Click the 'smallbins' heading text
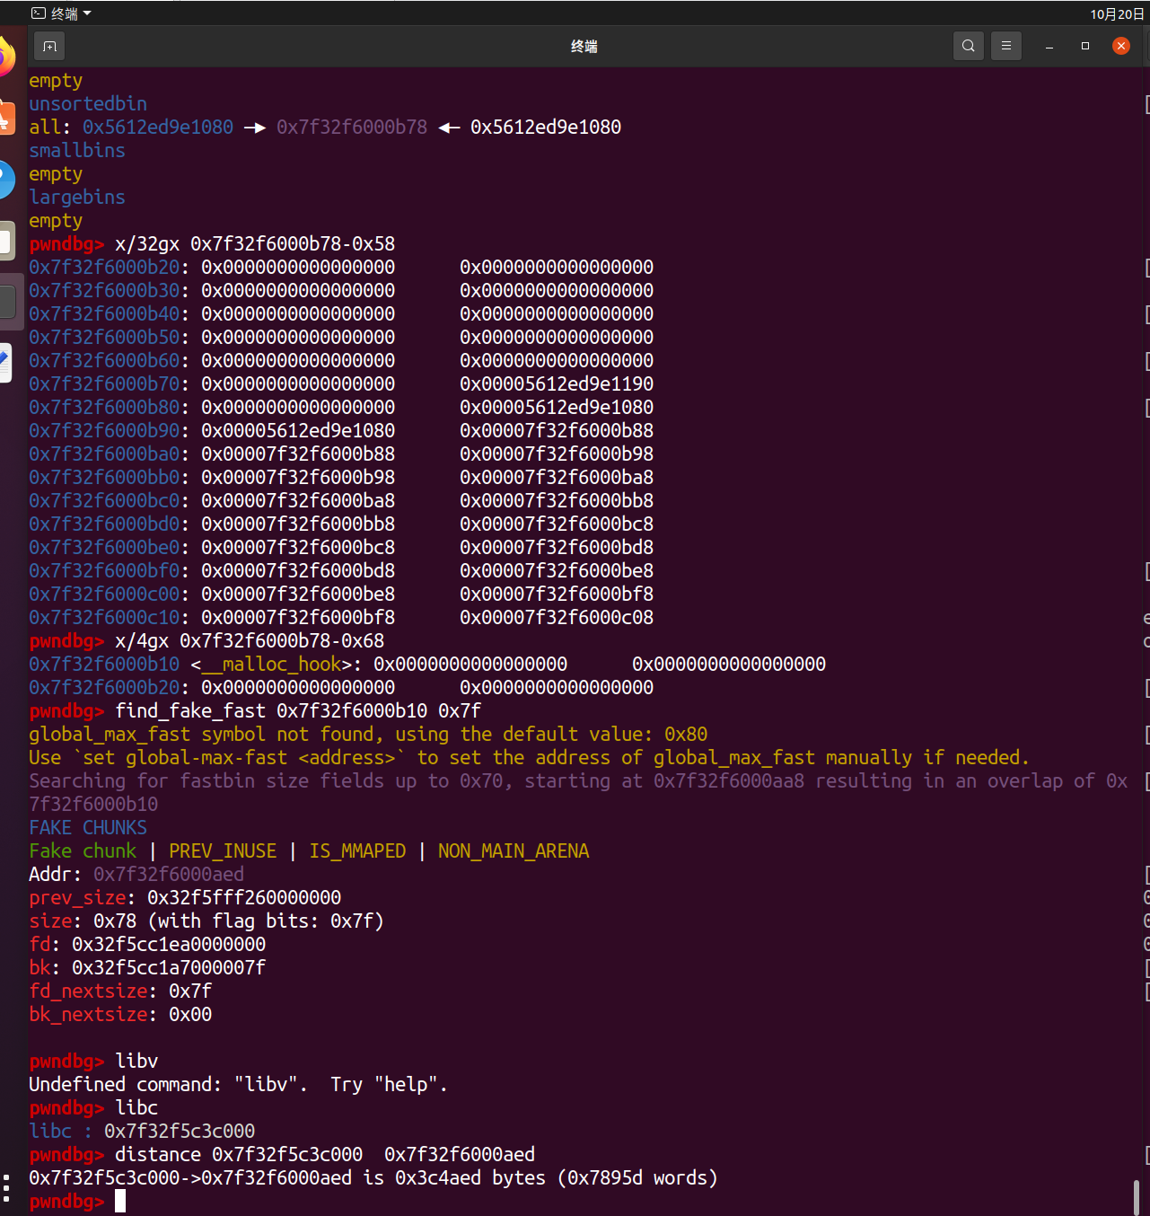Image resolution: width=1150 pixels, height=1216 pixels. click(x=77, y=150)
